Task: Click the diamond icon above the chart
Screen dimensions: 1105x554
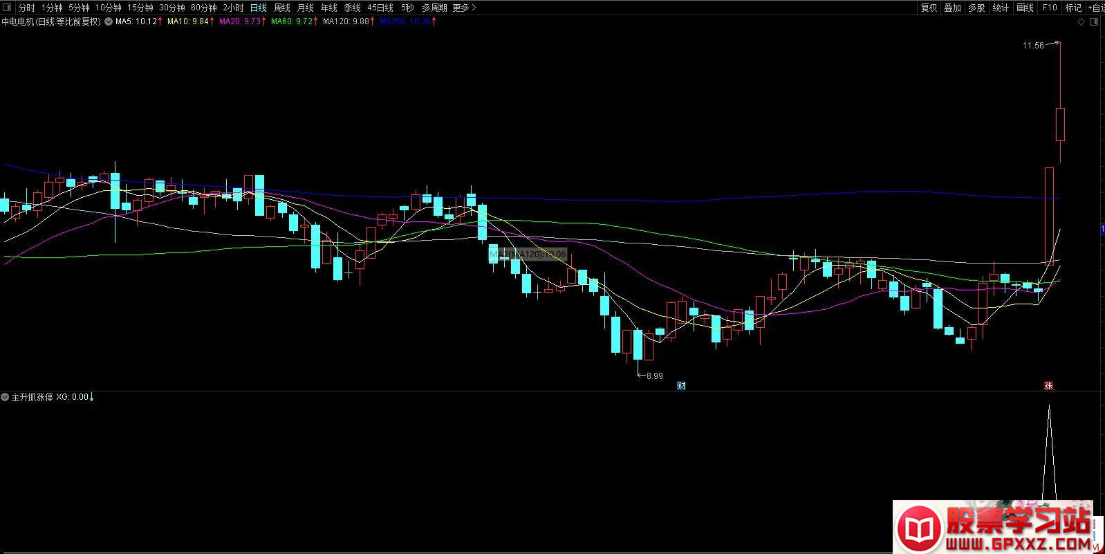Action: pos(1081,21)
